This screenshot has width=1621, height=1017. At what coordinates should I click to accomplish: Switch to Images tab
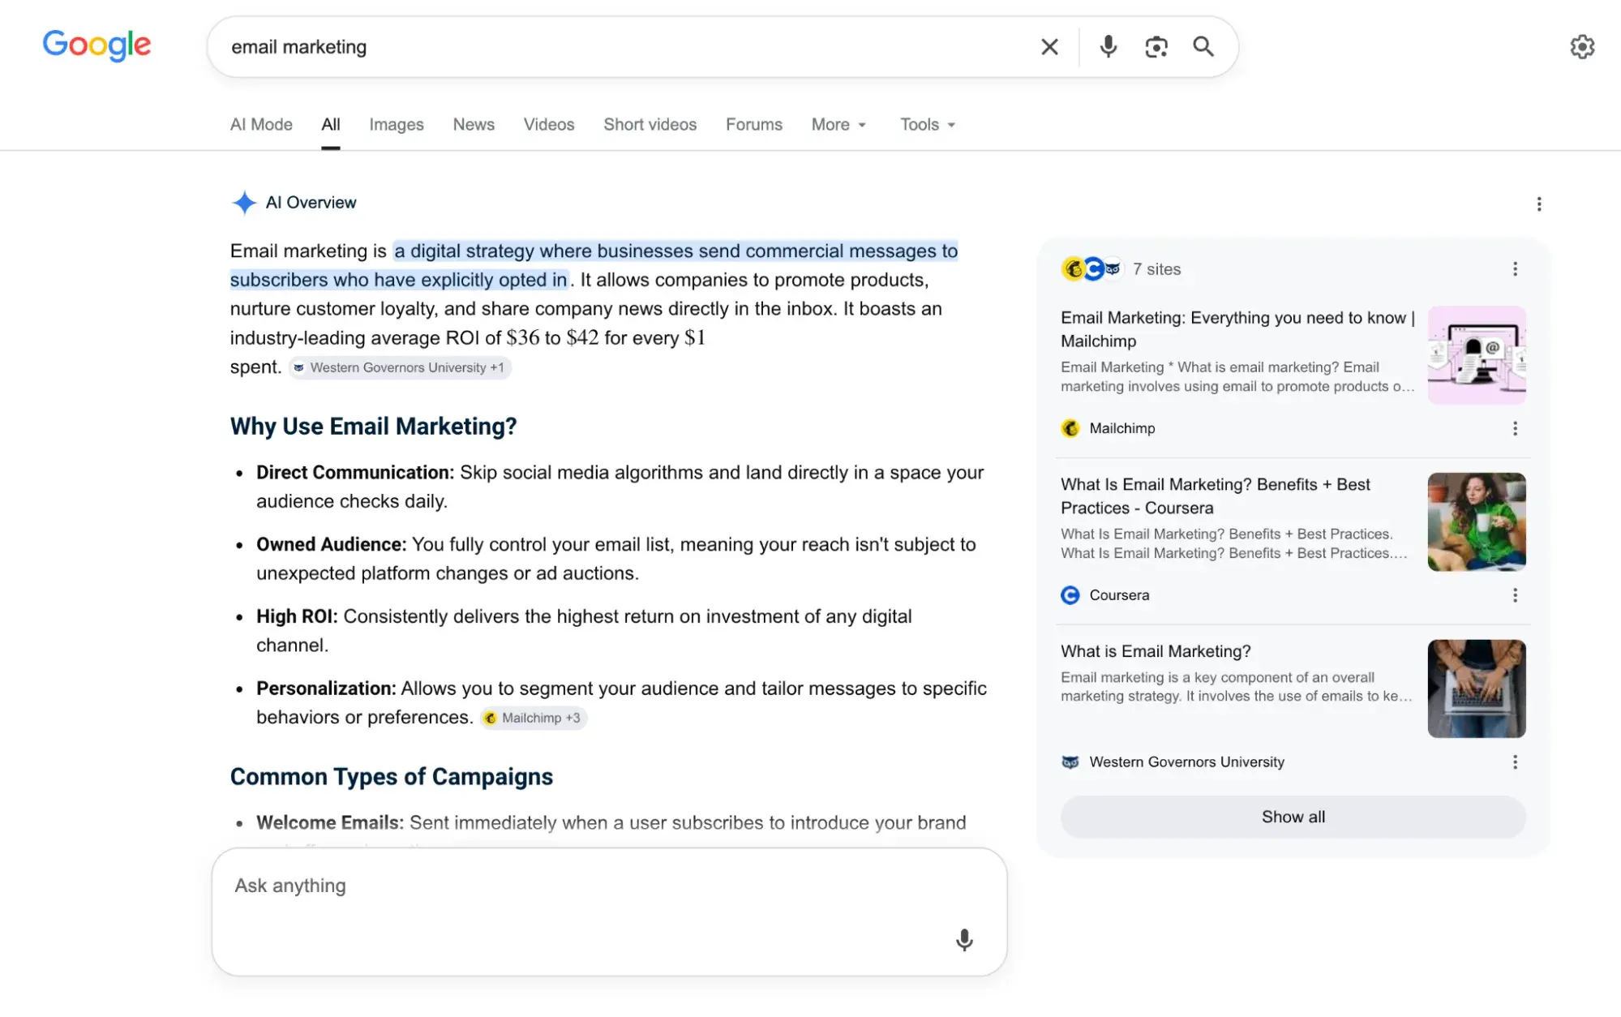click(x=397, y=125)
